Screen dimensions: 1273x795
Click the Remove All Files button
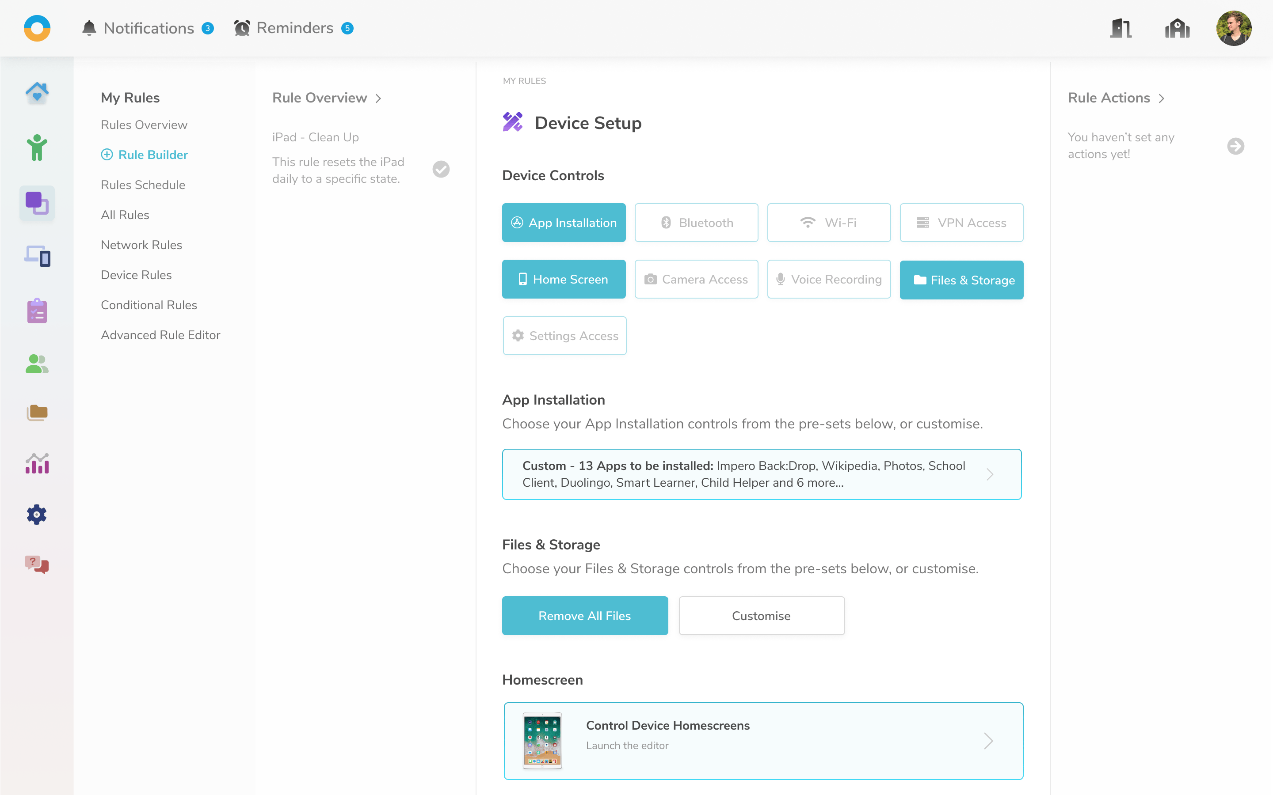[584, 615]
